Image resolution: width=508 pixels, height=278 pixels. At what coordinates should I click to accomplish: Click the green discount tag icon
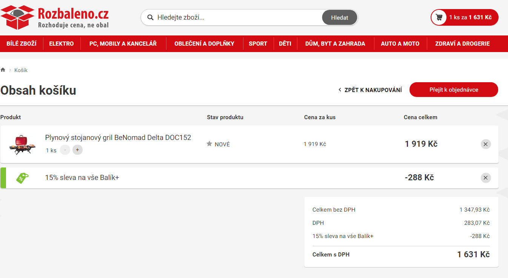point(22,178)
